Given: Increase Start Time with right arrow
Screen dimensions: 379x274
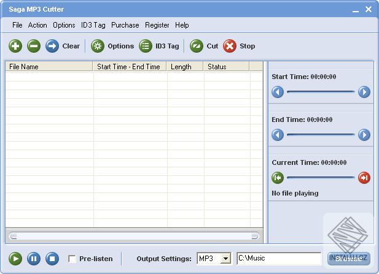Looking at the screenshot, I should 364,92.
